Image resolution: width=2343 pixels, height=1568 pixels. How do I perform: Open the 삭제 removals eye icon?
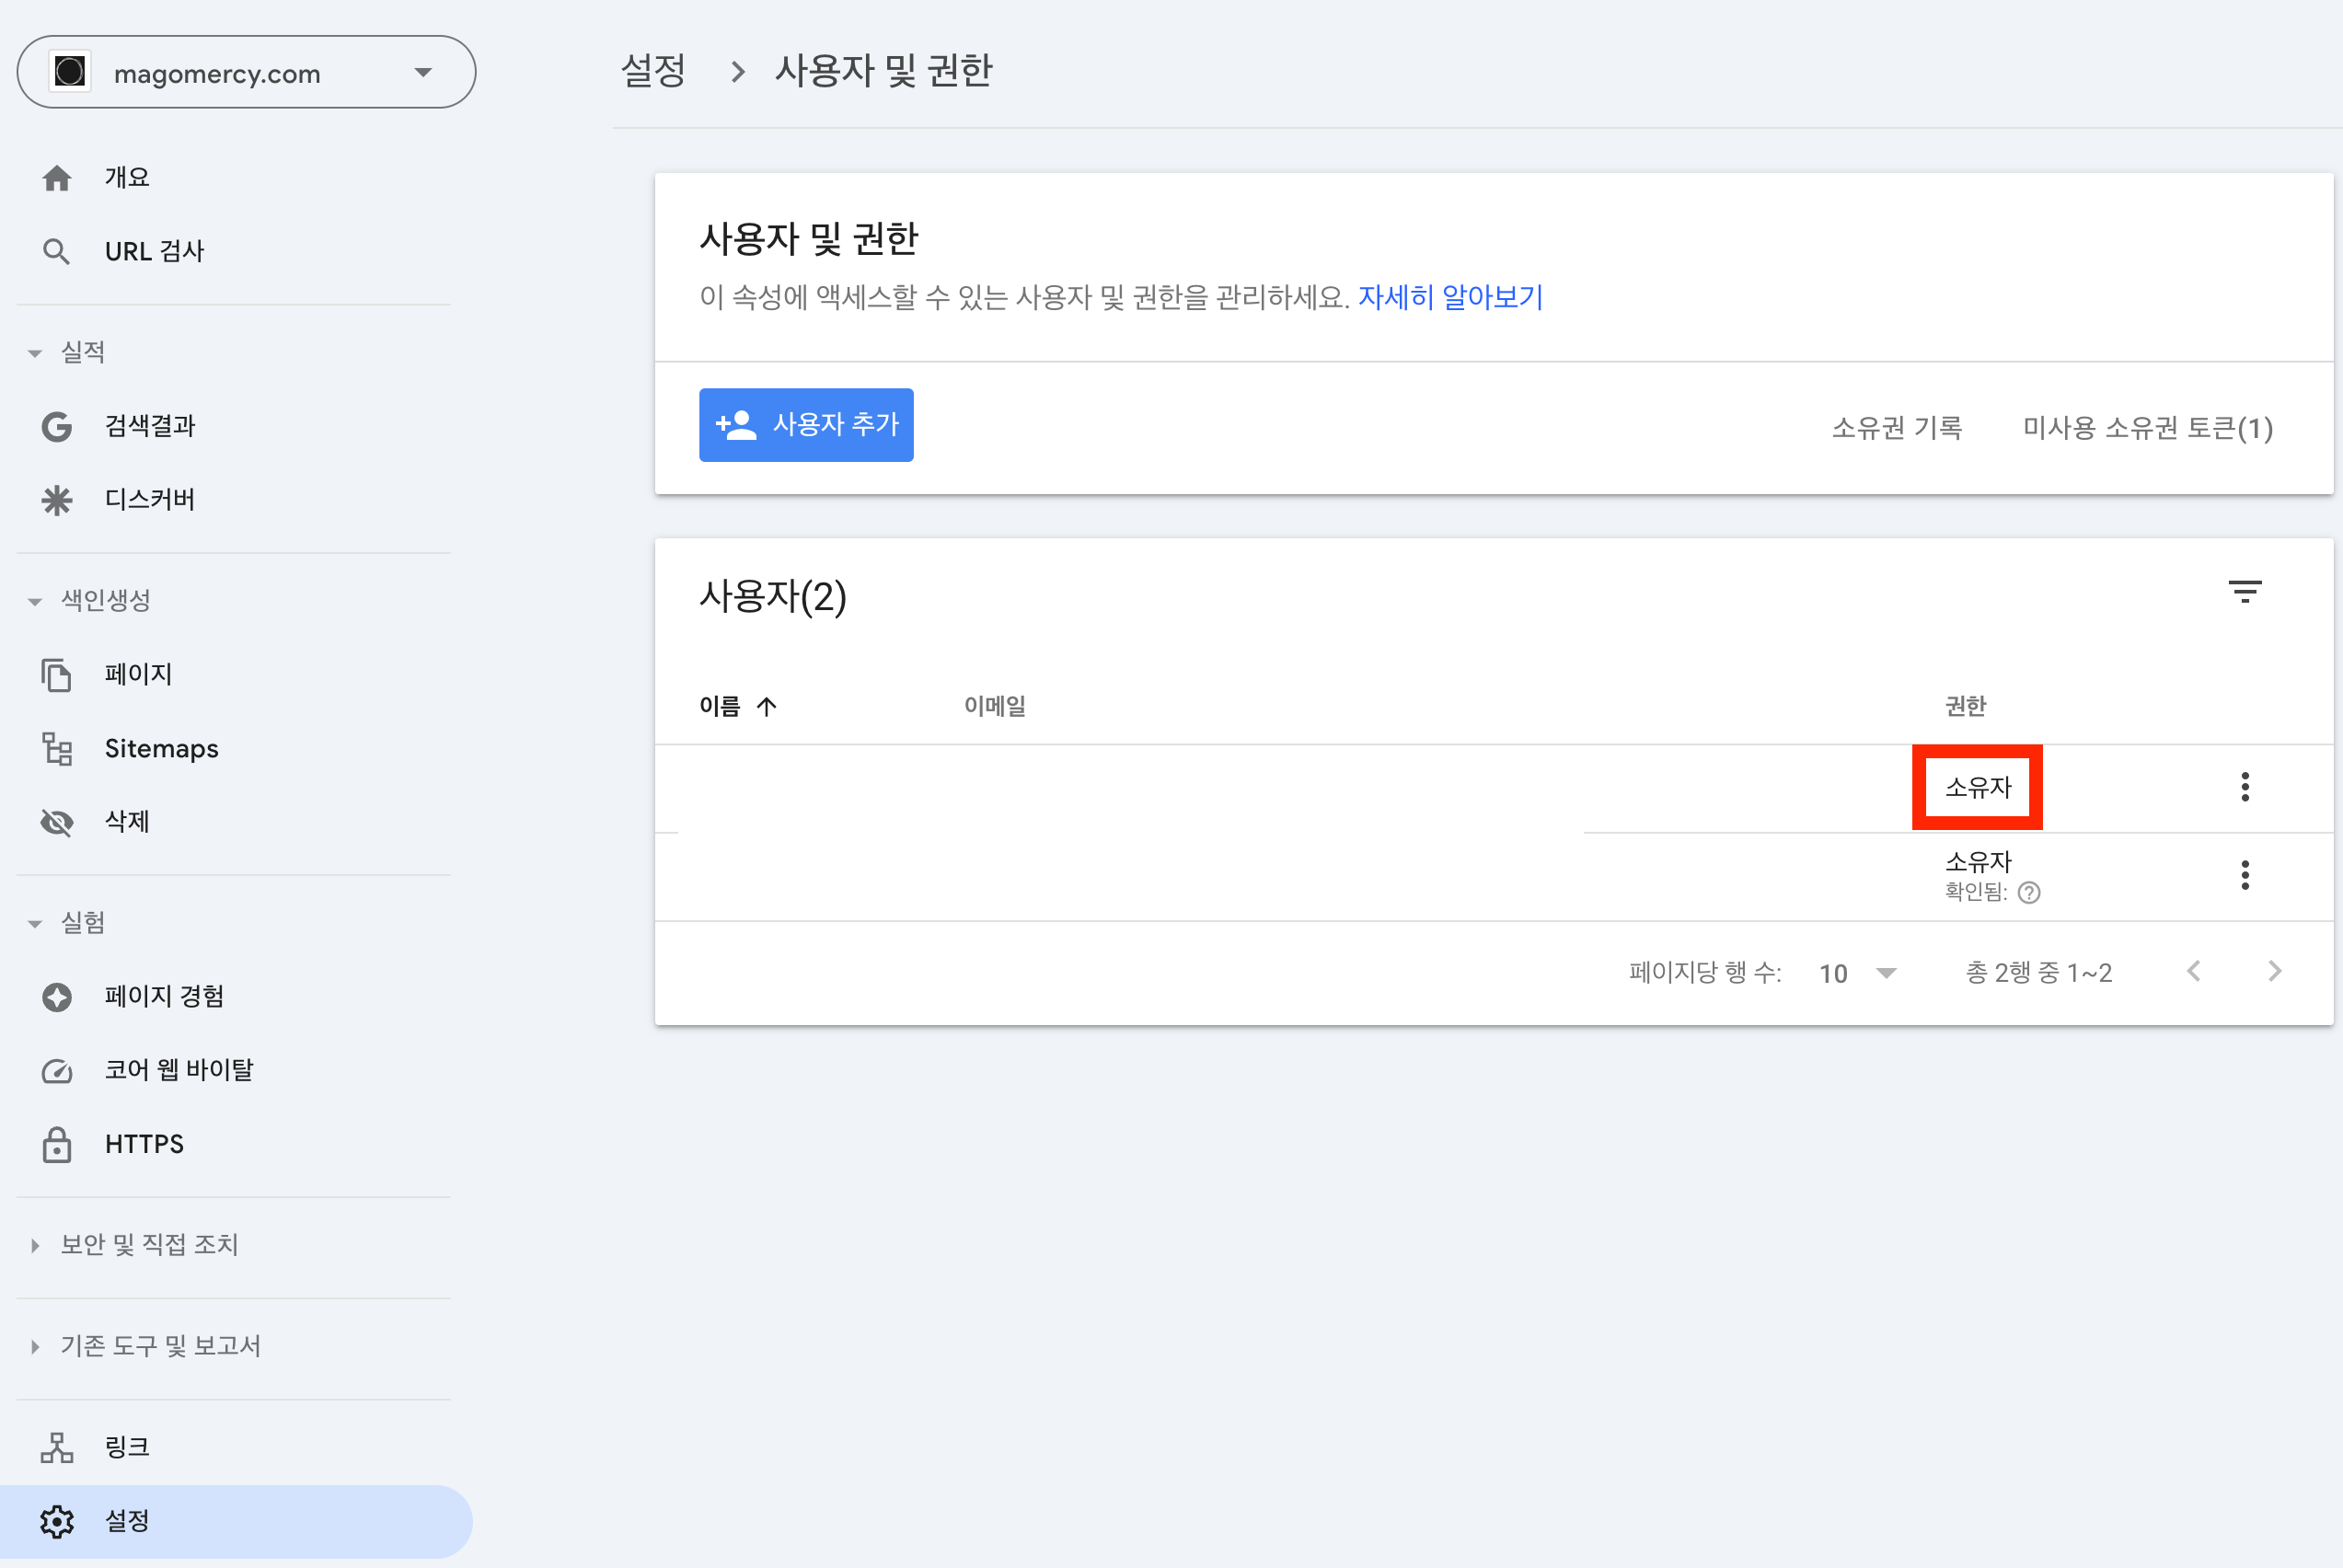[57, 822]
